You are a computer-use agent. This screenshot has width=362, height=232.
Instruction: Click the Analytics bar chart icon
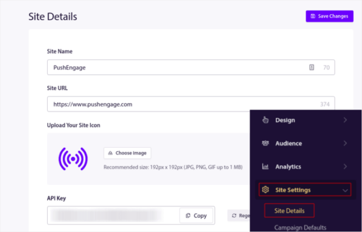(x=266, y=166)
